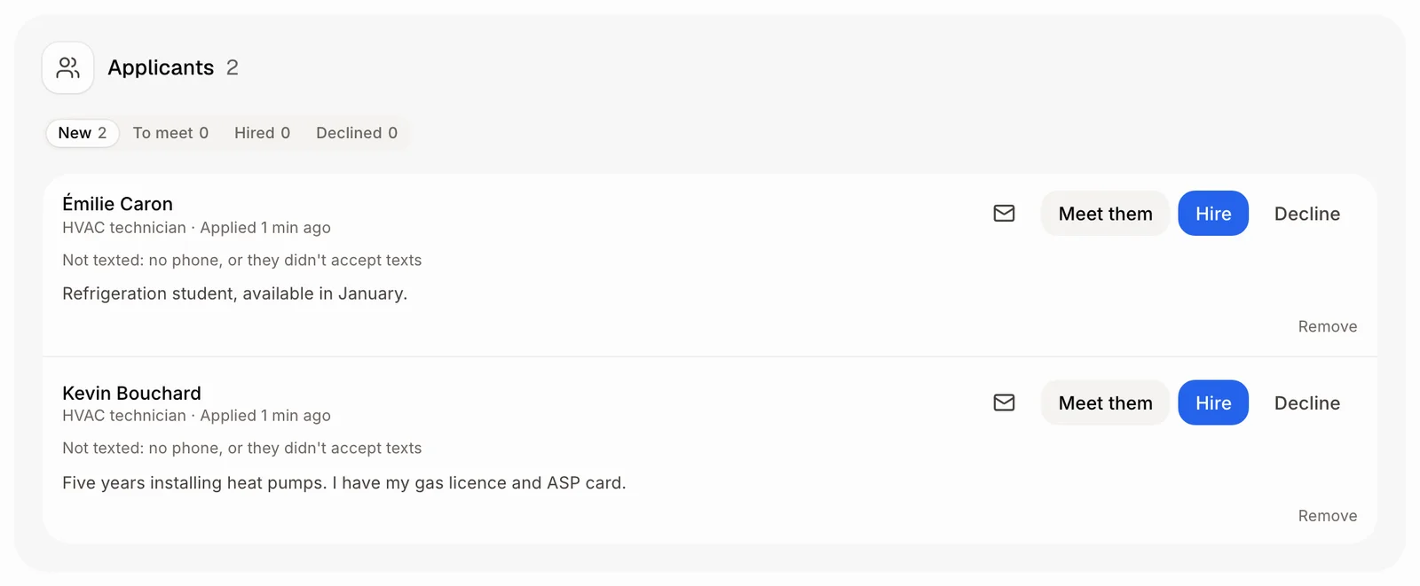Email Émilie Caron via envelope icon
This screenshot has height=586, width=1420.
pos(1004,214)
